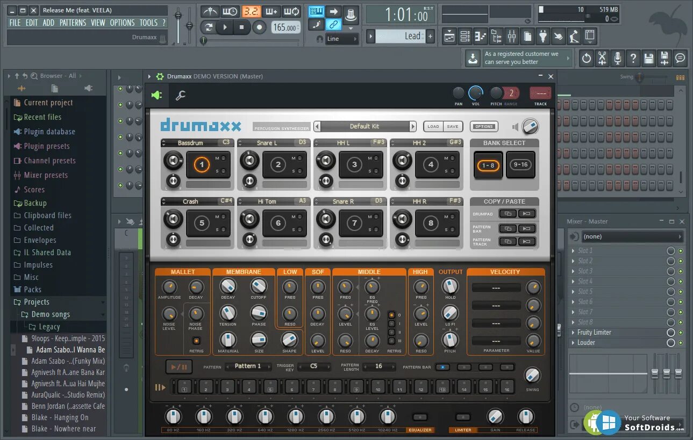Image resolution: width=693 pixels, height=440 pixels.
Task: Solo the Snare L pad with S button
Action: coord(298,171)
